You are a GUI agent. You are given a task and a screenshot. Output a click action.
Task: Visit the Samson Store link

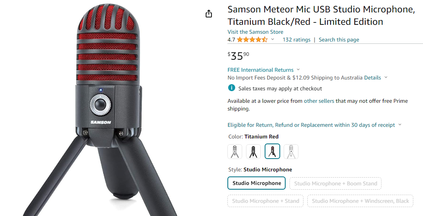(255, 32)
